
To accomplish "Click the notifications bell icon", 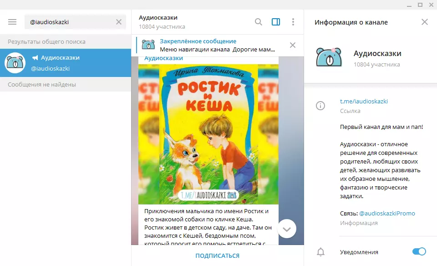I will [320, 252].
